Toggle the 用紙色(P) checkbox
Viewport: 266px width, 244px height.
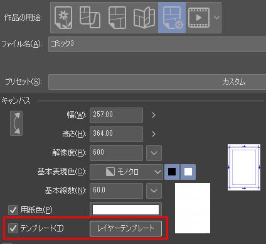[x=13, y=210]
